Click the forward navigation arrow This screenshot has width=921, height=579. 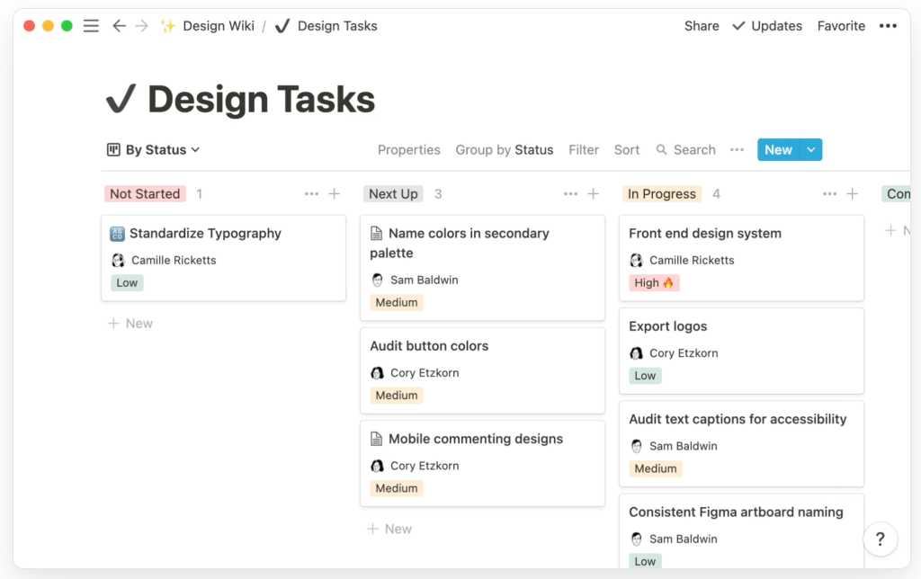(142, 26)
